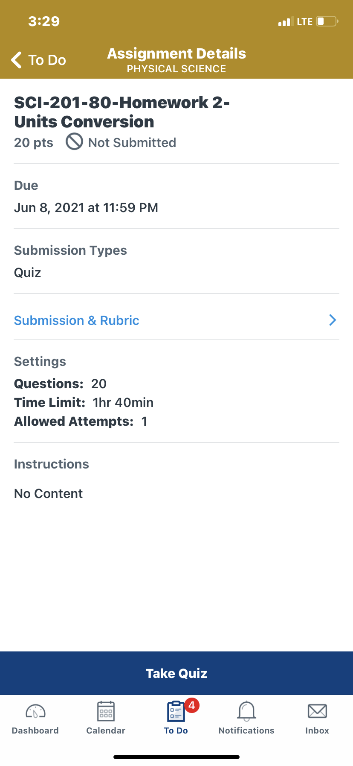Tap the red badge showing 4
The width and height of the screenshot is (353, 766).
click(x=192, y=705)
